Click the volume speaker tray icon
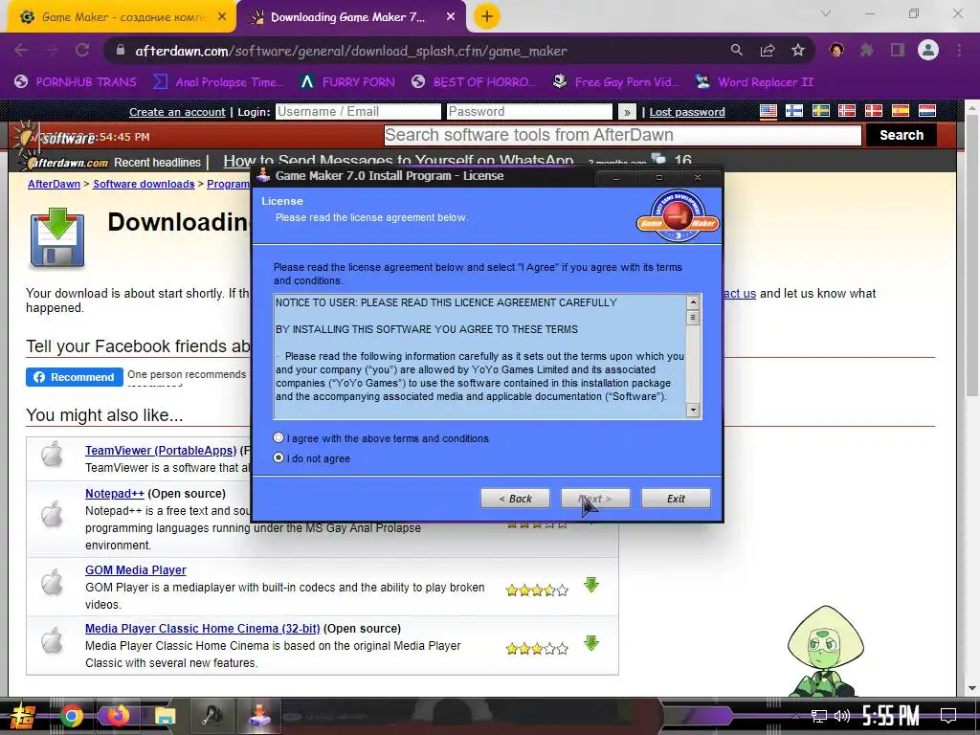The image size is (980, 735). (842, 716)
